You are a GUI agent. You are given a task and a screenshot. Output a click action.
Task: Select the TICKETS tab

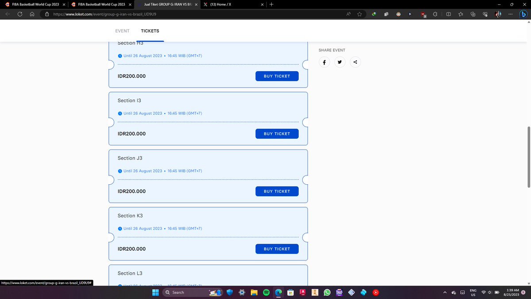point(150,31)
